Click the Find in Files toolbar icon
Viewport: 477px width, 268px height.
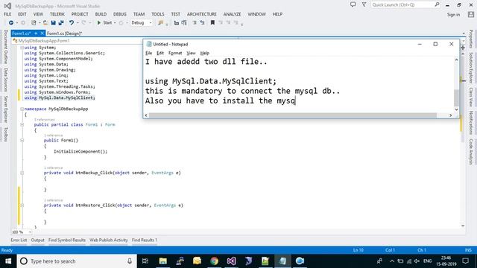pyautogui.click(x=161, y=23)
